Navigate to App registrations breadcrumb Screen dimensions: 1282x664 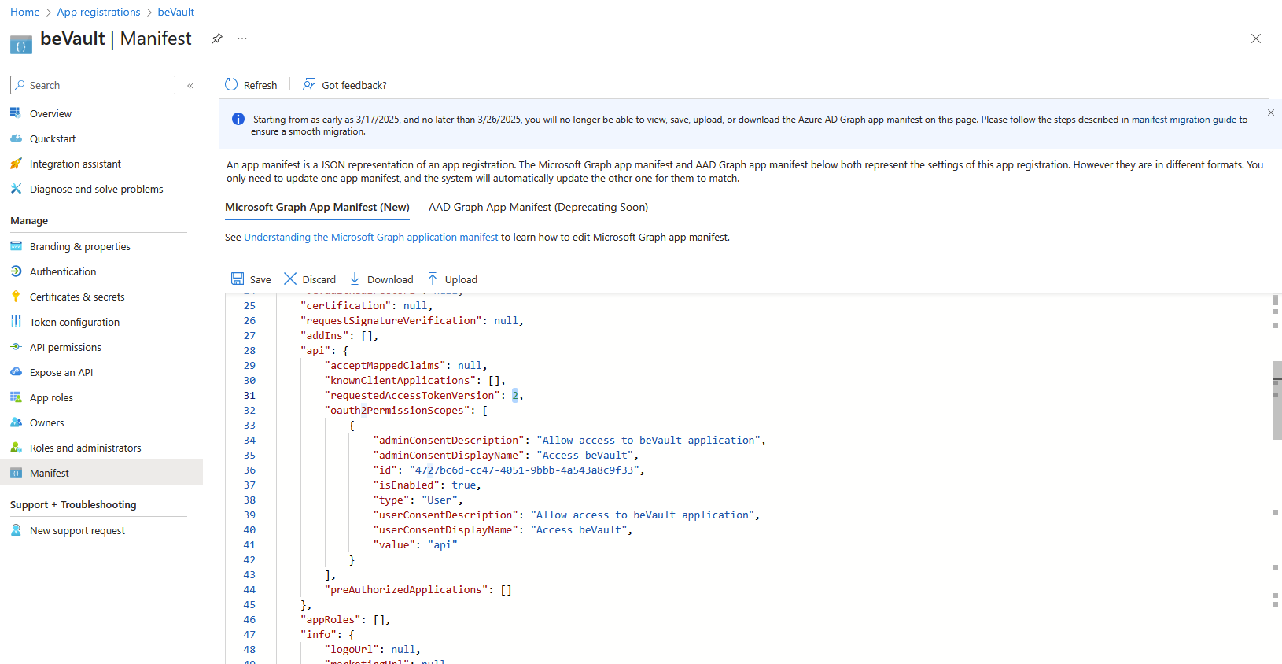pos(98,12)
